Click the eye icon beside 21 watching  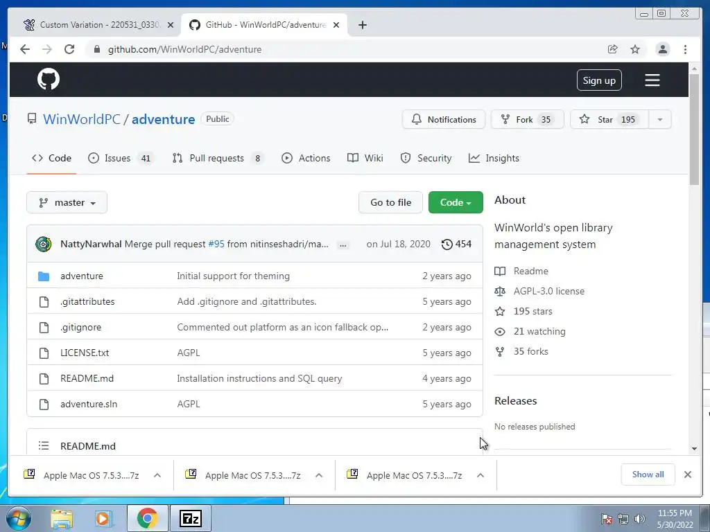click(500, 332)
